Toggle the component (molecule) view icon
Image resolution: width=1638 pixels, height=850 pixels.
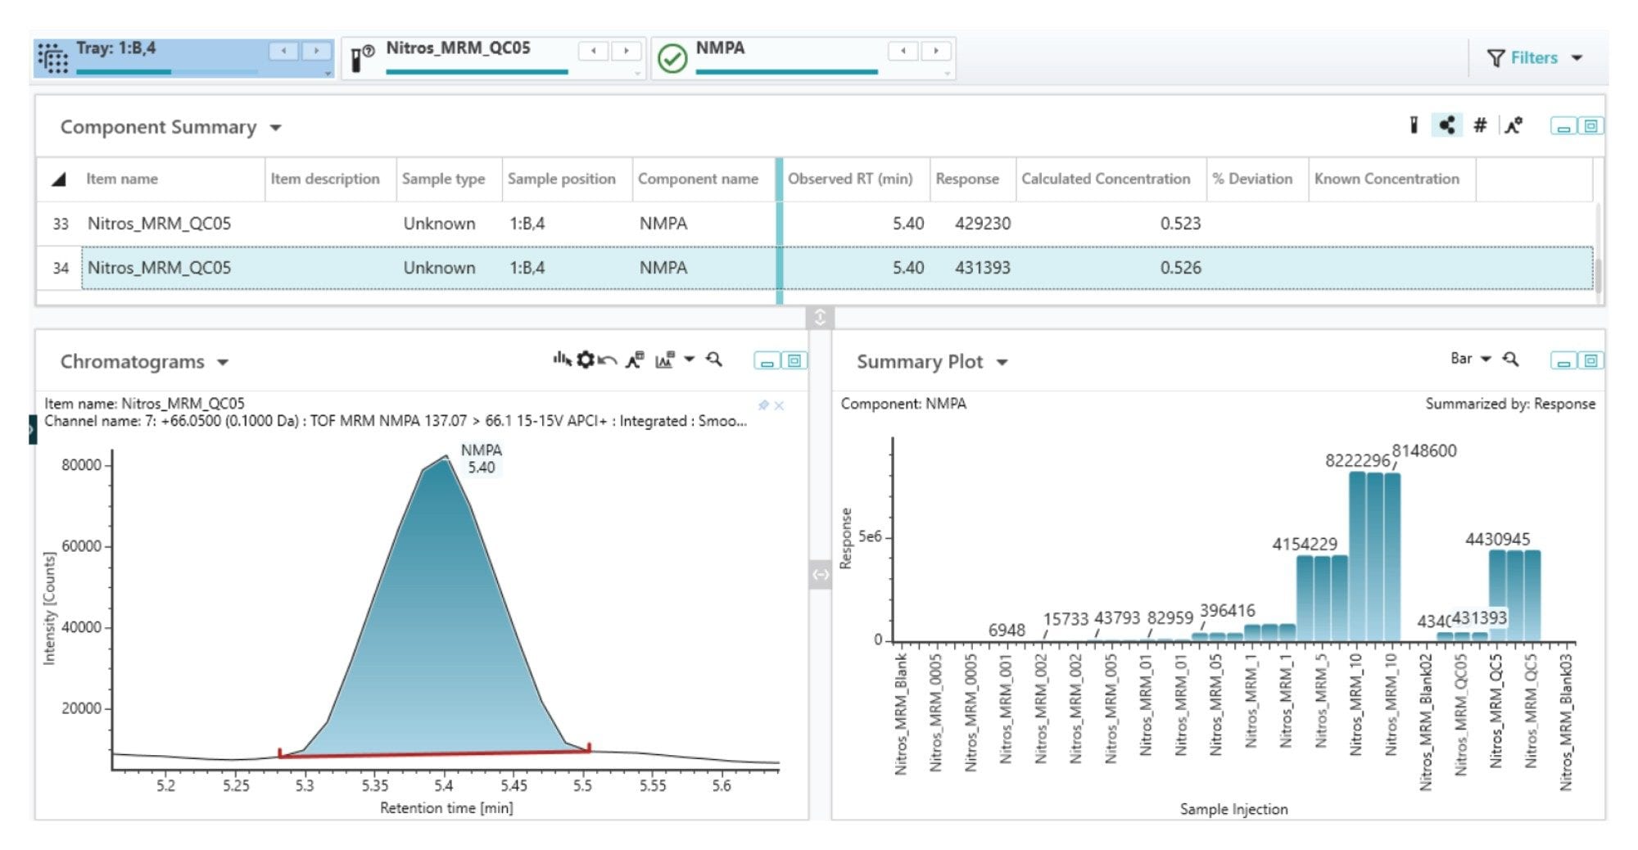pos(1447,125)
